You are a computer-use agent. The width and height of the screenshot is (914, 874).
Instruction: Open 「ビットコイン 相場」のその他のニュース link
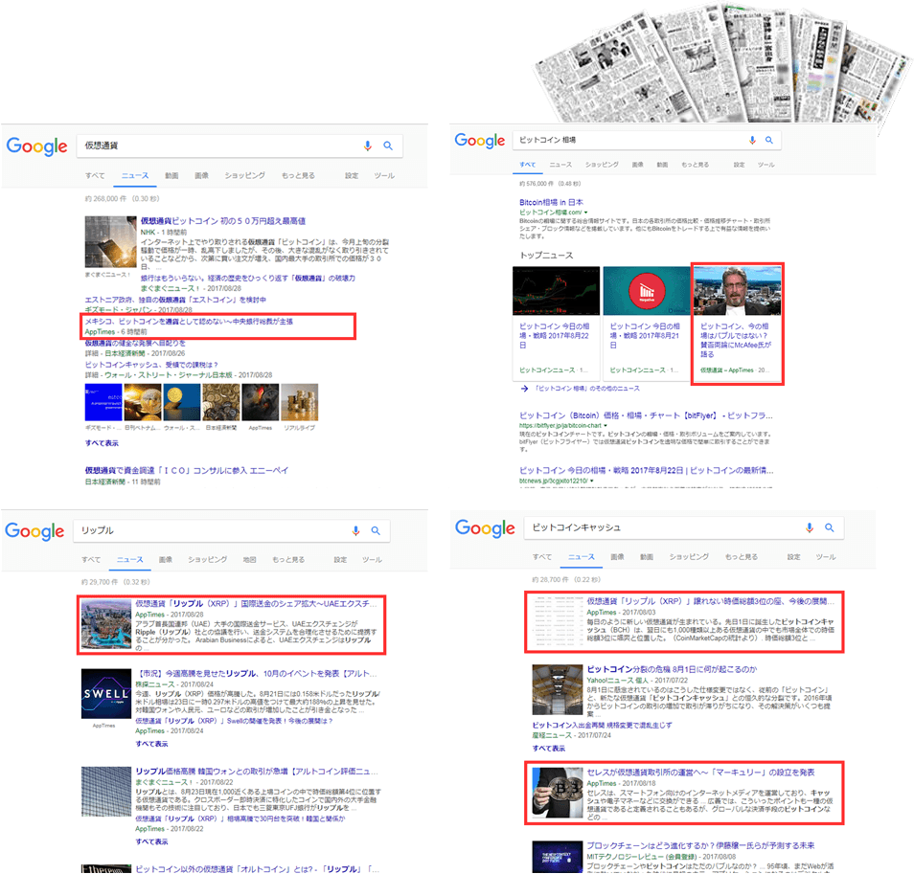tap(587, 389)
